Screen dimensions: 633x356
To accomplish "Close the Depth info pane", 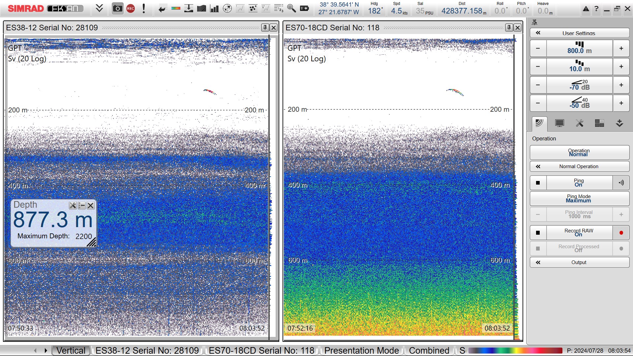I will pyautogui.click(x=90, y=206).
